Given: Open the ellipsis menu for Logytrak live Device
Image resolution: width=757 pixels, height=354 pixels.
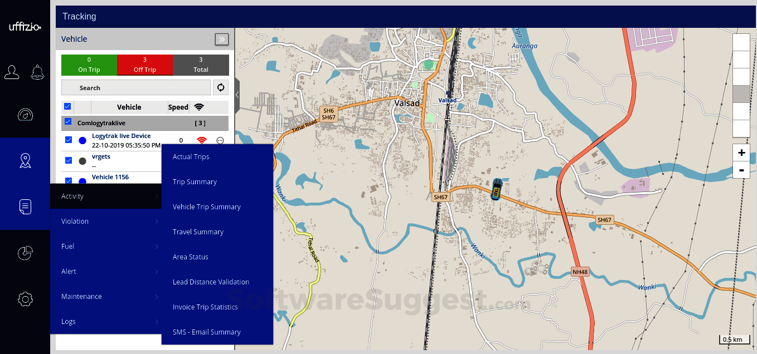Looking at the screenshot, I should (220, 140).
